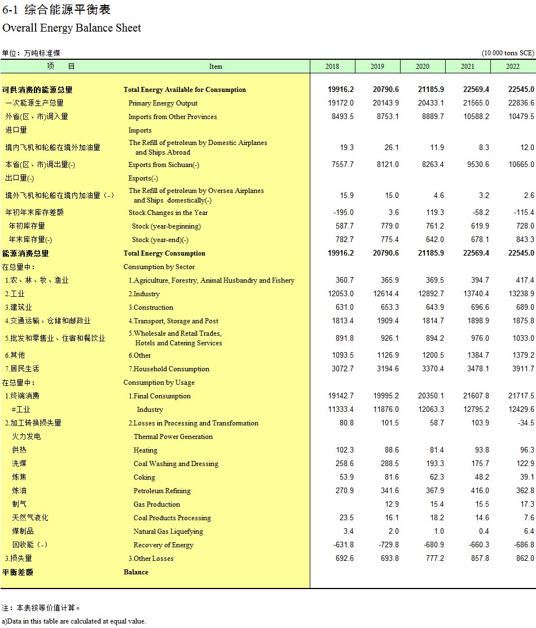Click 'Stock Changes in the Year' label
This screenshot has height=628, width=536.
coord(168,213)
